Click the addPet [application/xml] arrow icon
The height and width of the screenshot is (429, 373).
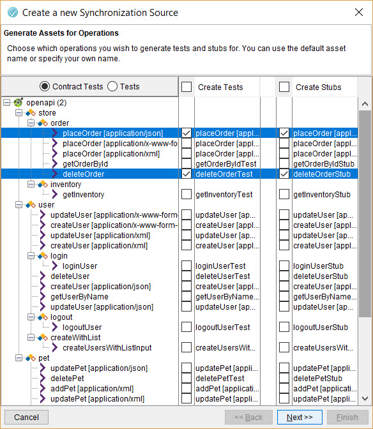point(43,389)
